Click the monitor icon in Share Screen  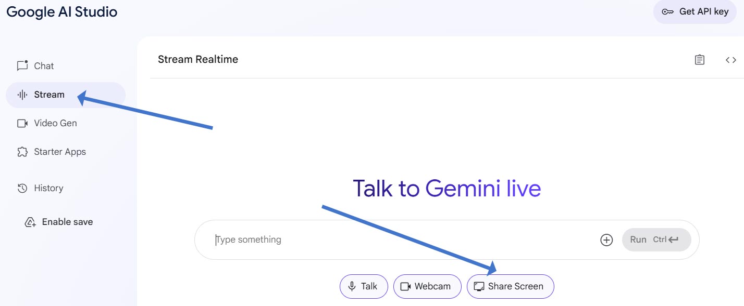[x=479, y=286]
